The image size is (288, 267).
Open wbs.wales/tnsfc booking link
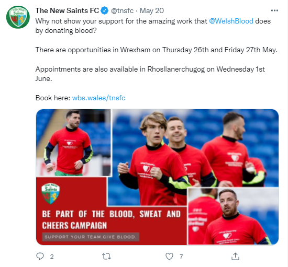point(98,98)
